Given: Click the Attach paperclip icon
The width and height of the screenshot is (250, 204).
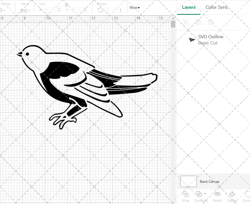Looking at the screenshot, I should coord(217,194).
